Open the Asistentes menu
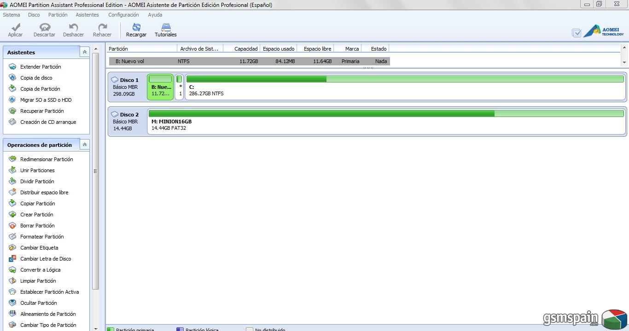The image size is (629, 331). 87,15
